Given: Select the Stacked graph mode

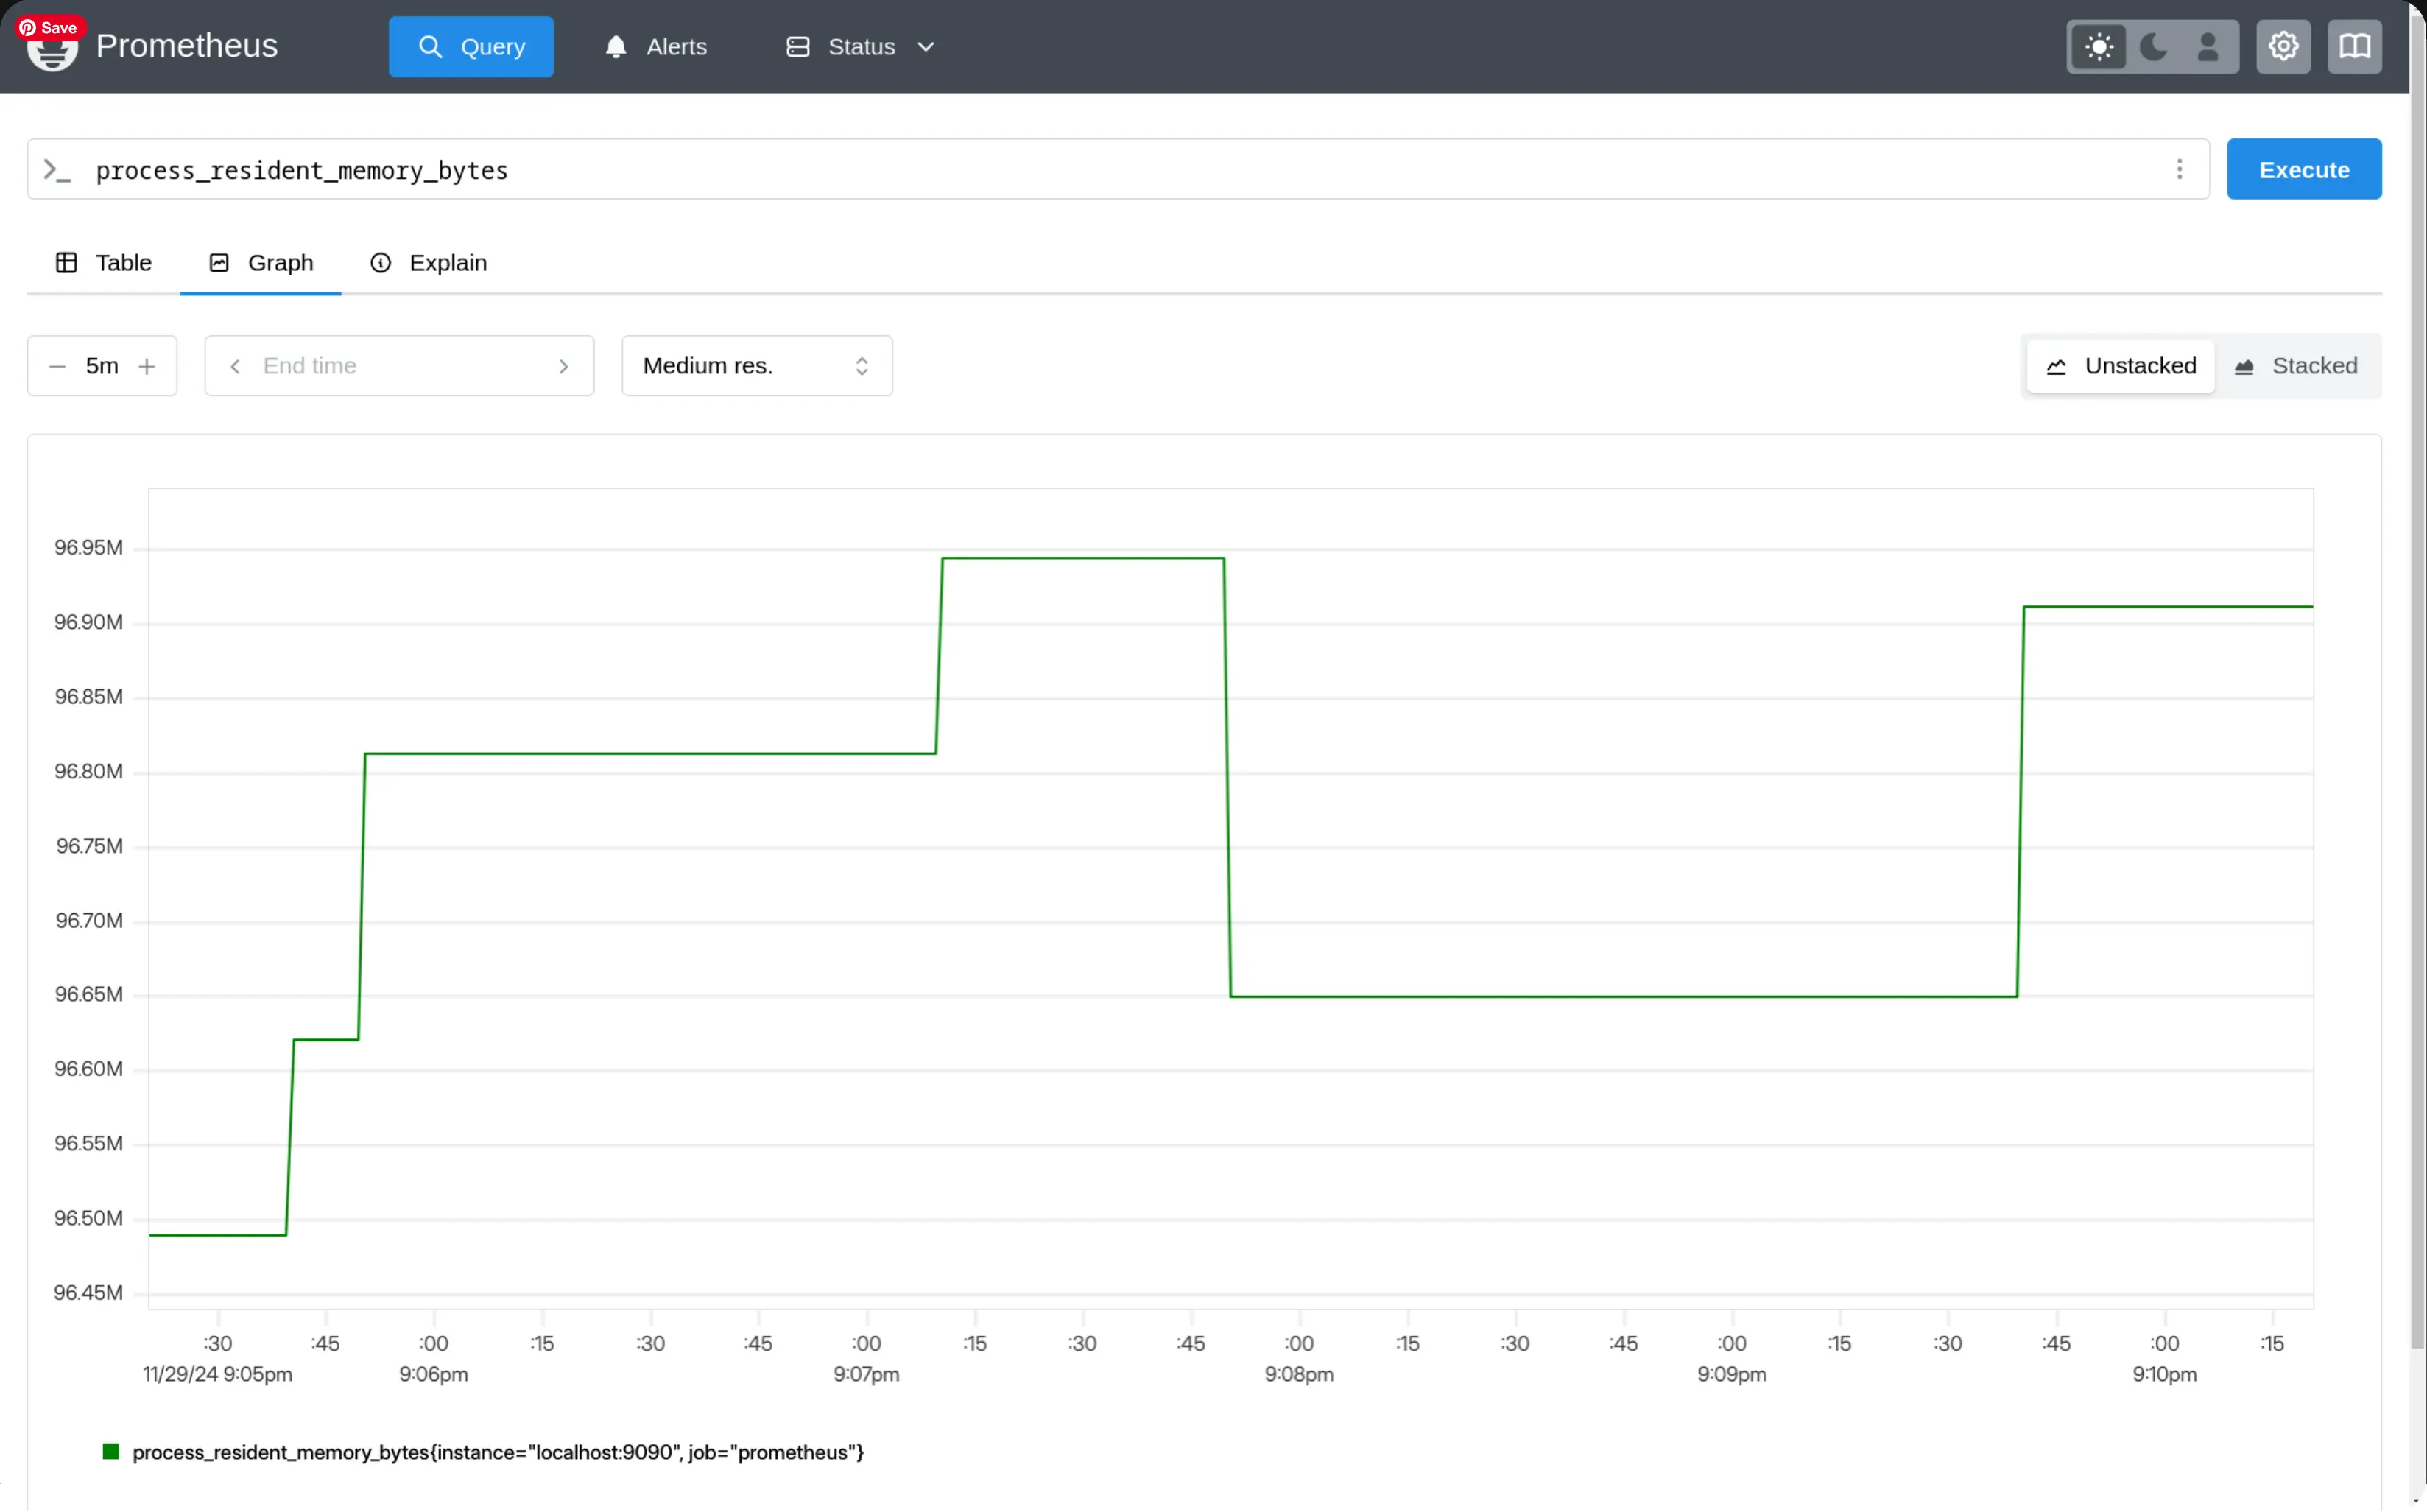Looking at the screenshot, I should pos(2296,366).
